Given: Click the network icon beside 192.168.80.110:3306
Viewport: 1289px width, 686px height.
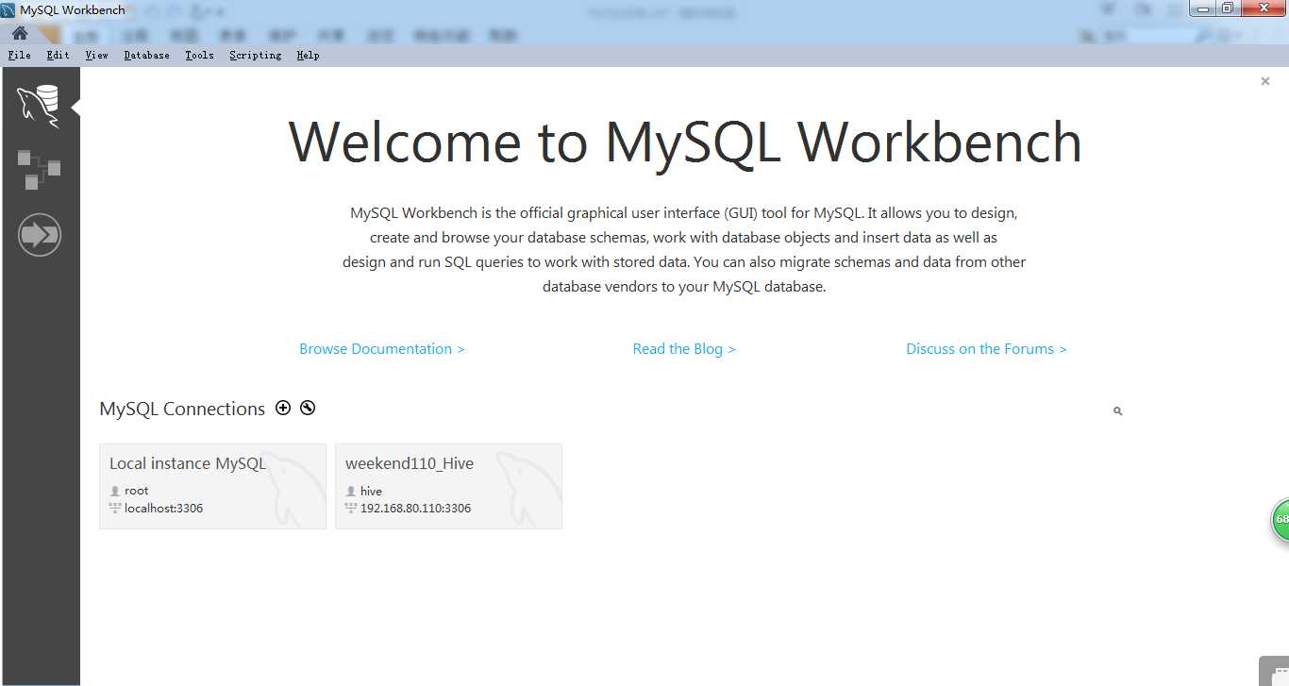Looking at the screenshot, I should pyautogui.click(x=351, y=509).
